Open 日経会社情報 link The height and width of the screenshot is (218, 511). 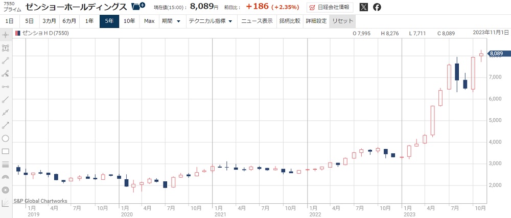click(330, 7)
